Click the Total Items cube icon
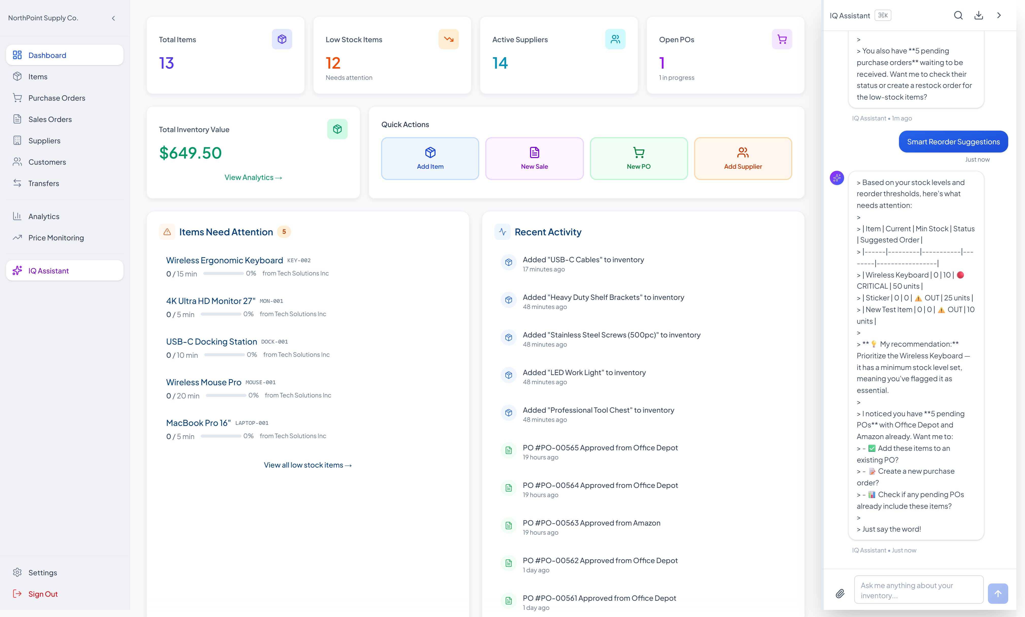The width and height of the screenshot is (1025, 617). (281, 39)
